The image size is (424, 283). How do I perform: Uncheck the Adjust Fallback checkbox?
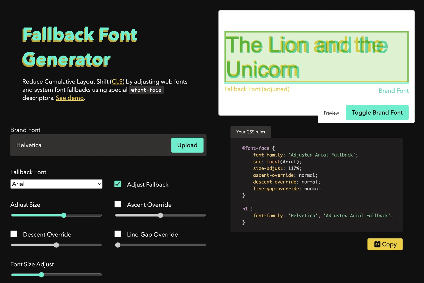pos(118,184)
